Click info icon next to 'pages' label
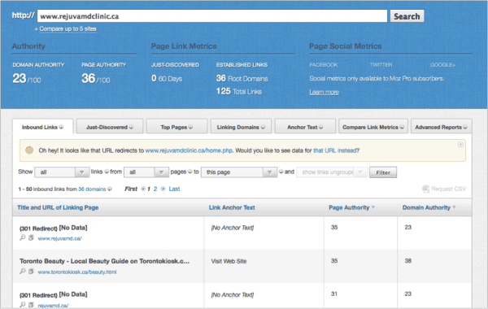This screenshot has height=309, width=488. coord(190,172)
